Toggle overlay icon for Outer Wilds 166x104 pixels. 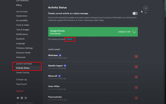coord(136,87)
